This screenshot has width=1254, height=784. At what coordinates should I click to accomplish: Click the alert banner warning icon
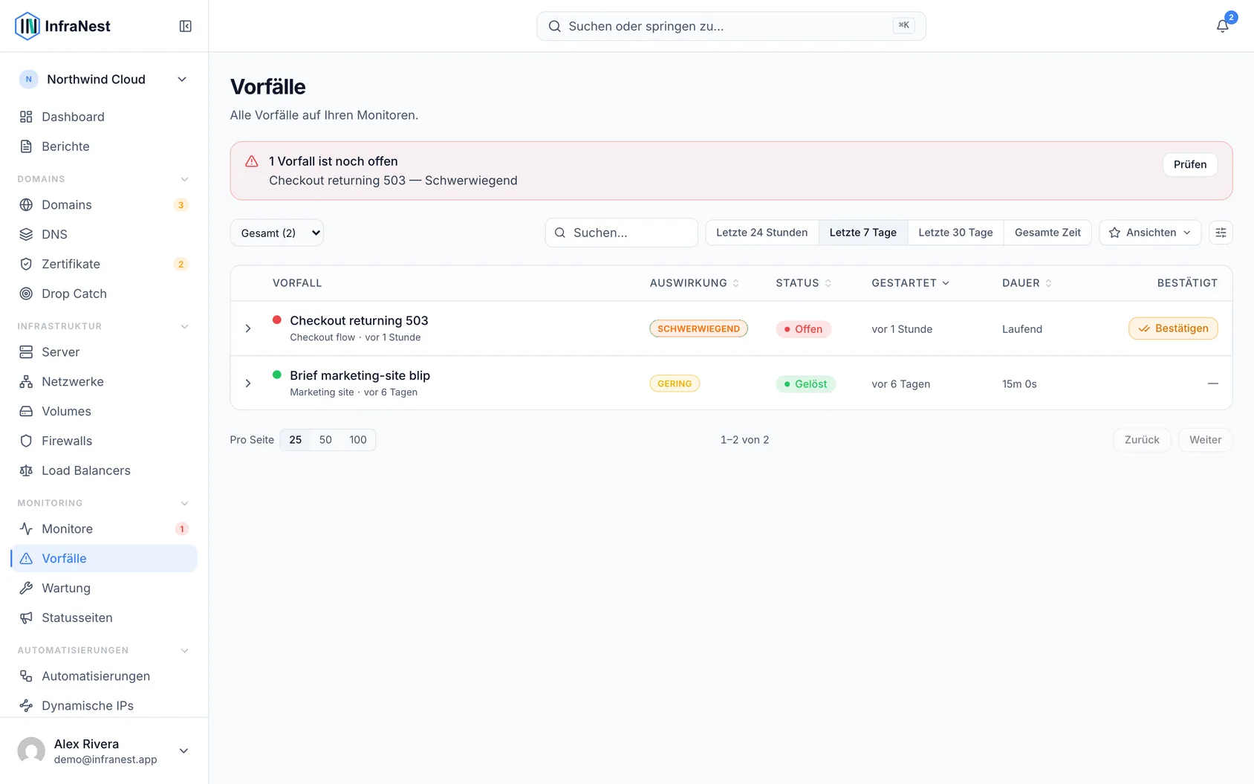pos(252,161)
